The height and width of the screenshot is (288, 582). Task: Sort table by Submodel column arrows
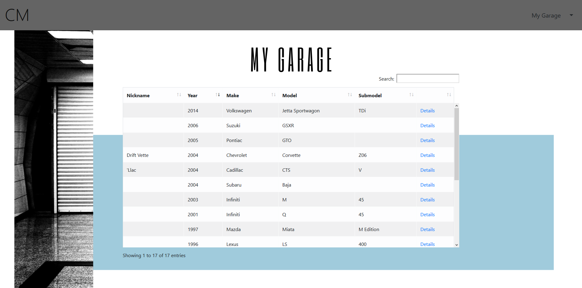tap(411, 95)
